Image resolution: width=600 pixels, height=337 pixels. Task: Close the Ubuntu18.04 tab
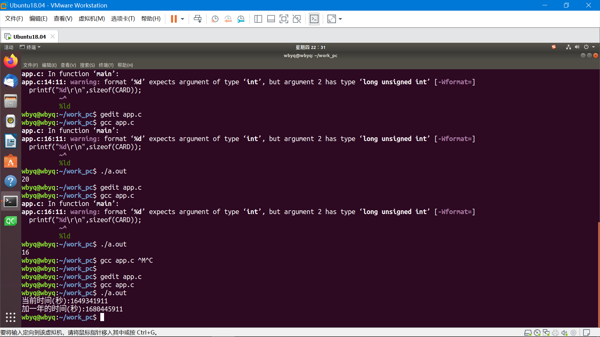(x=53, y=37)
